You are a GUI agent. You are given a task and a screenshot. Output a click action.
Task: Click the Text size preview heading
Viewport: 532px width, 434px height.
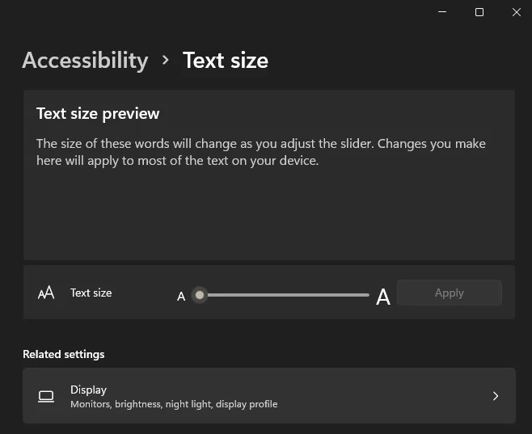coord(98,114)
